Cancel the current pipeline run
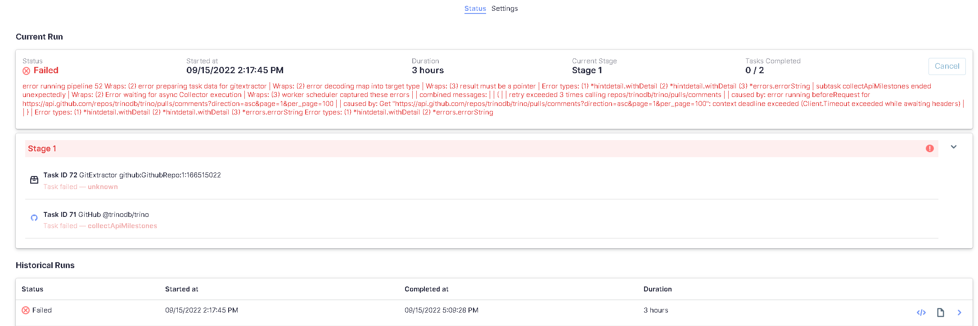 (x=947, y=66)
